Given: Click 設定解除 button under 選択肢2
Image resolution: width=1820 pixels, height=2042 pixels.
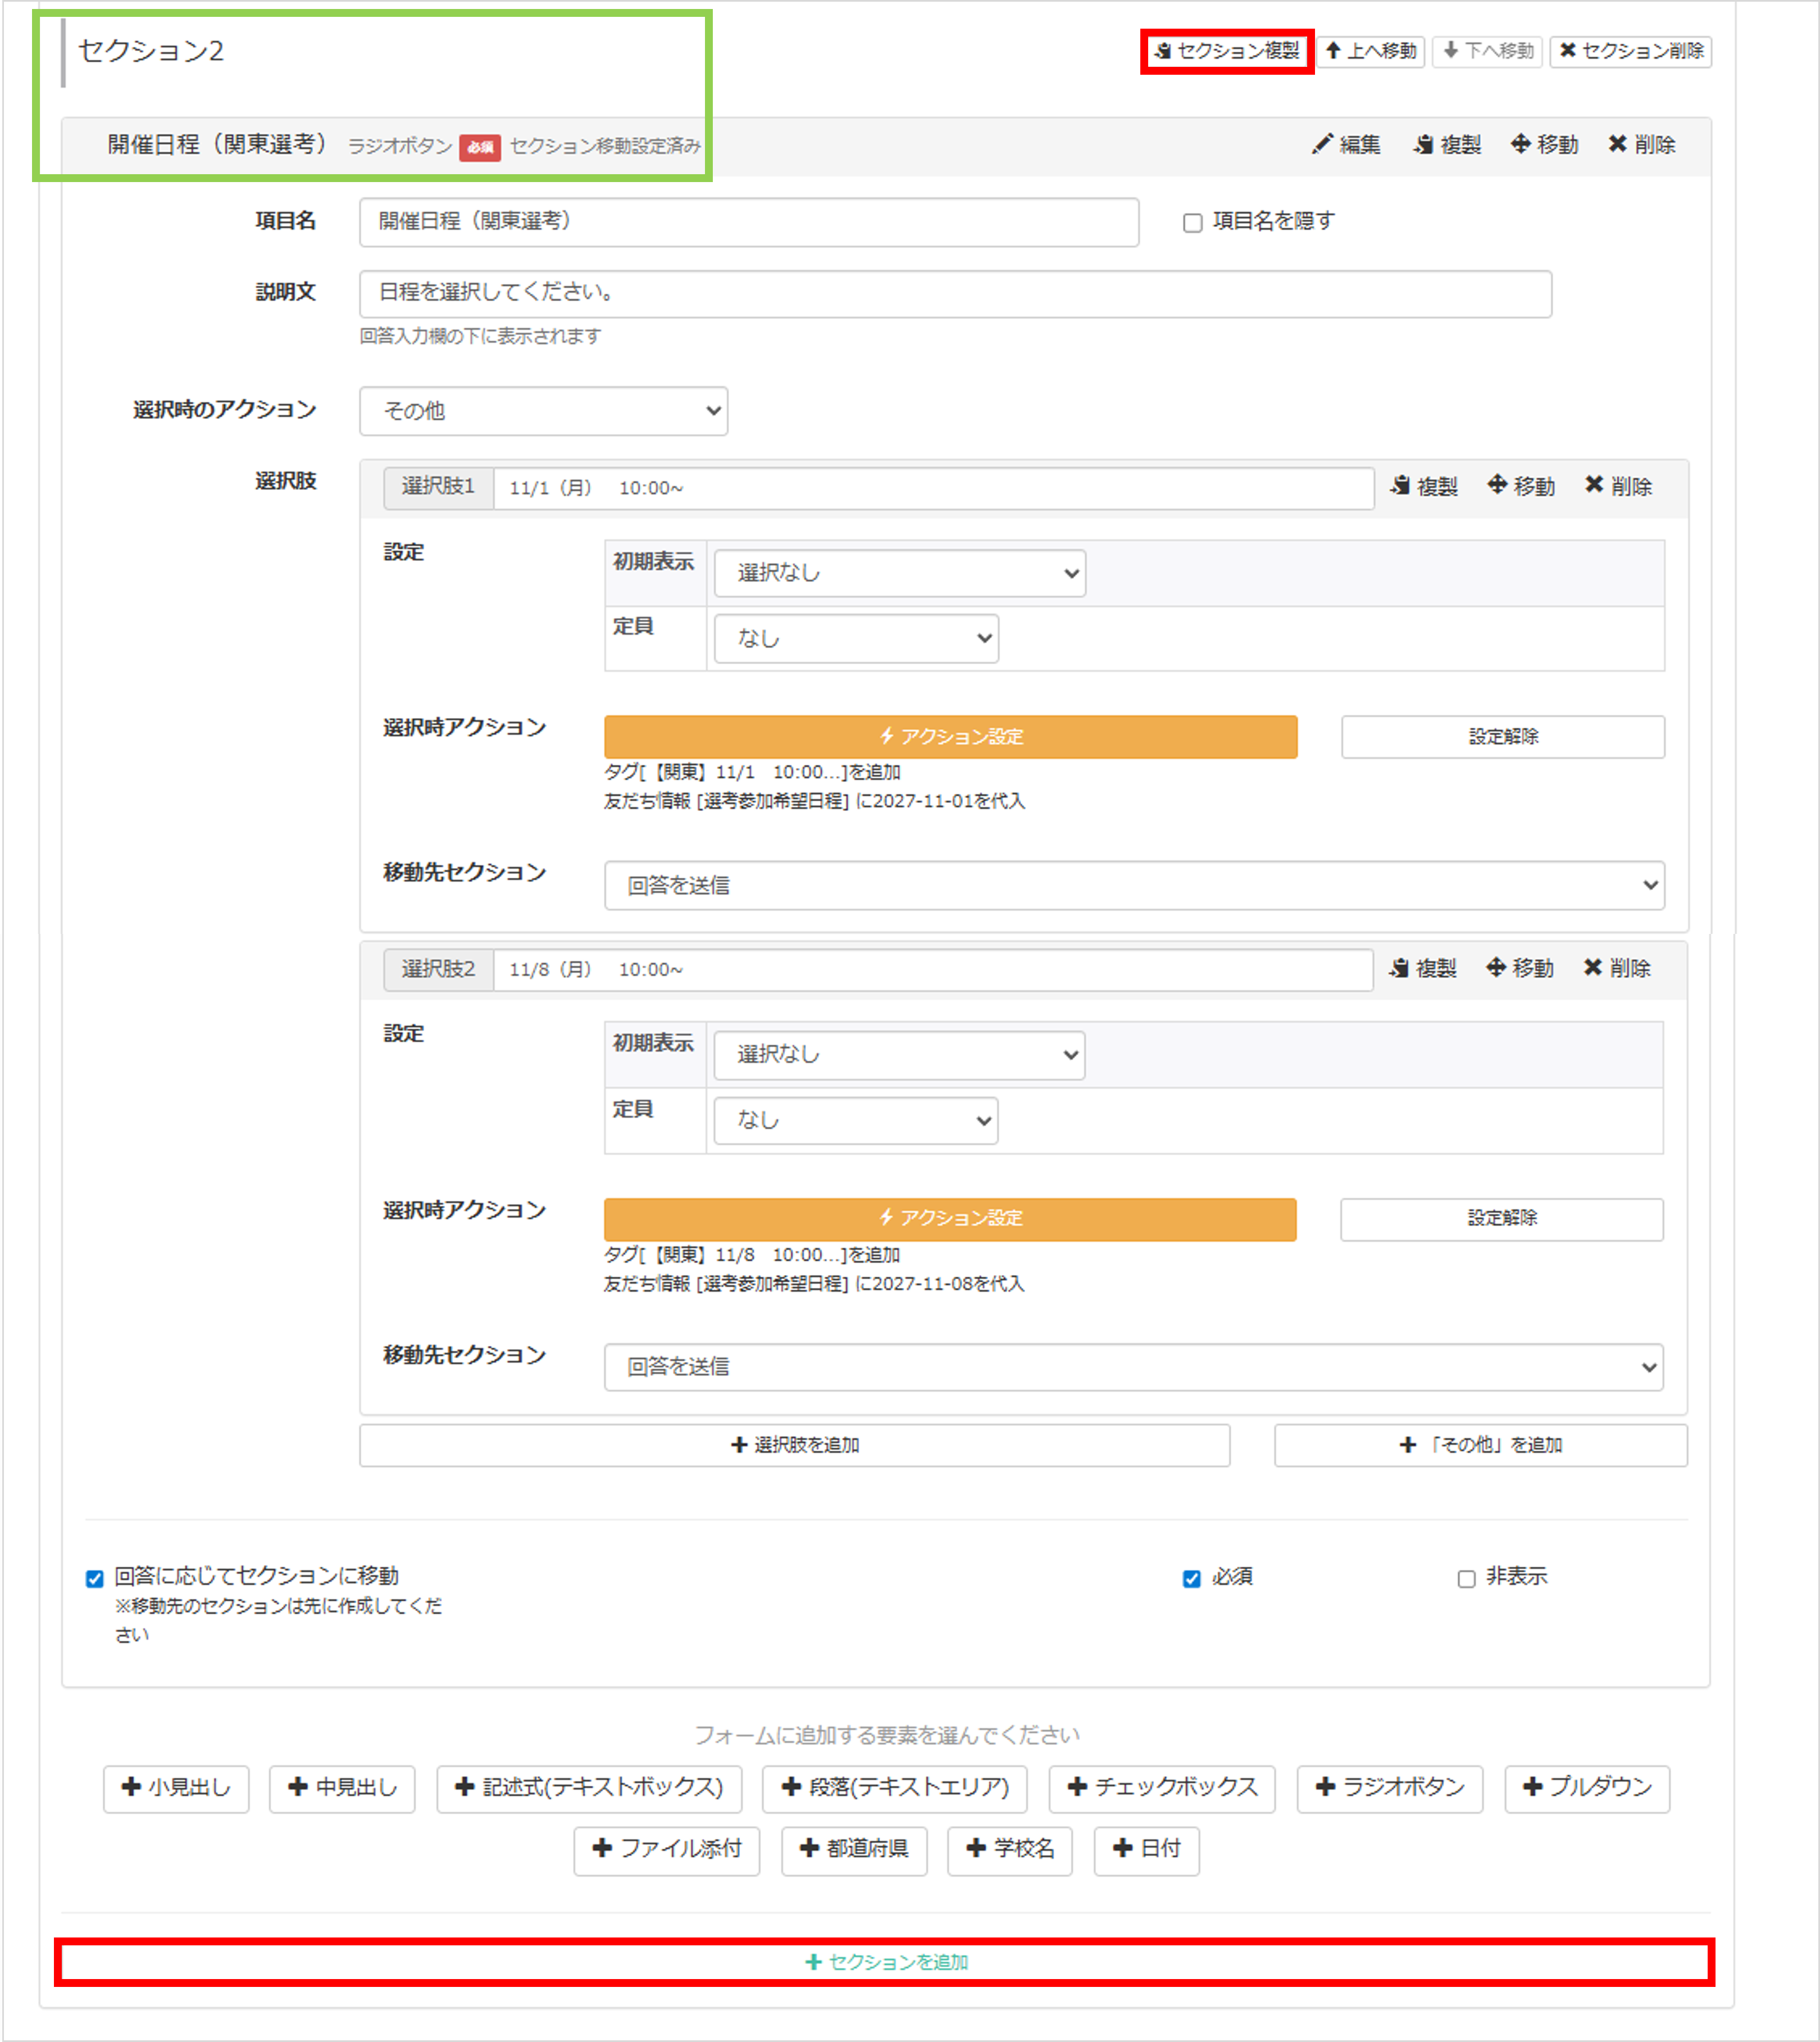Looking at the screenshot, I should pyautogui.click(x=1502, y=1219).
